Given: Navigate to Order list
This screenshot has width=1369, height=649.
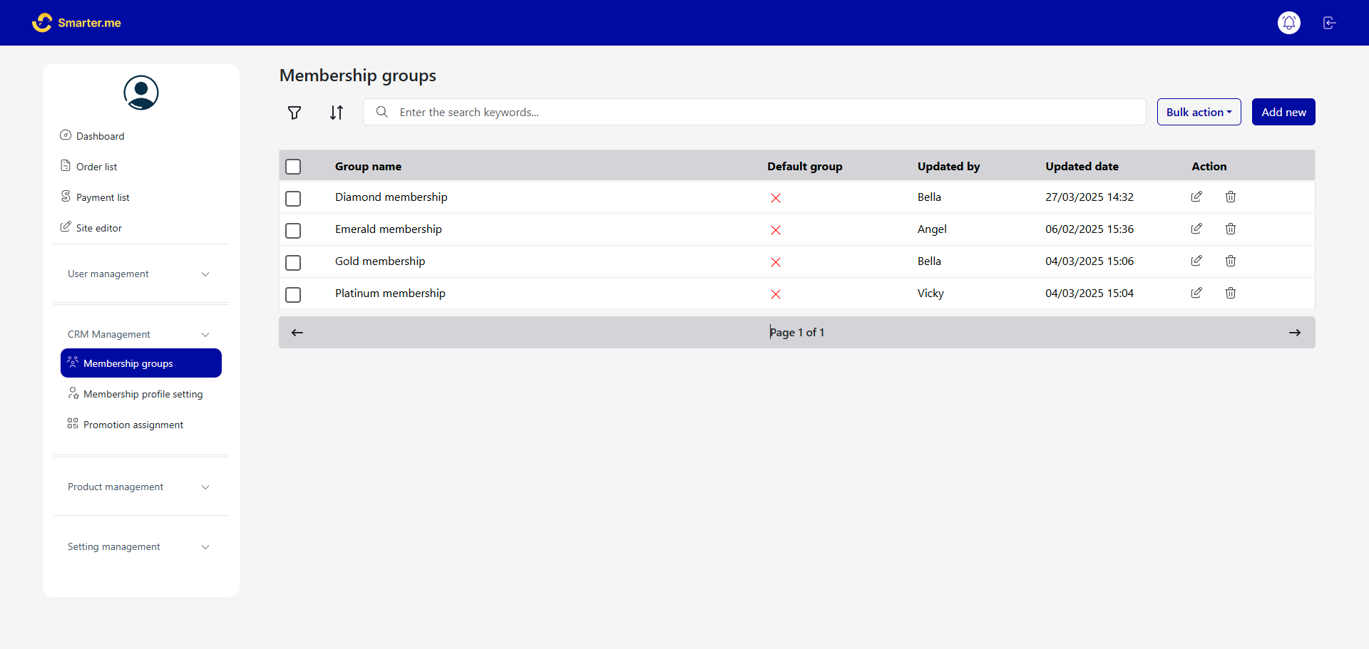Looking at the screenshot, I should tap(96, 167).
